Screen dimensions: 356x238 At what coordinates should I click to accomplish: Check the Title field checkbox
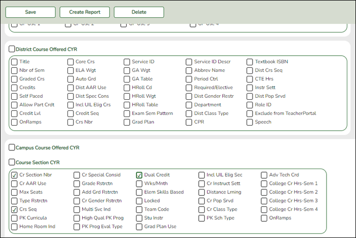pos(14,62)
